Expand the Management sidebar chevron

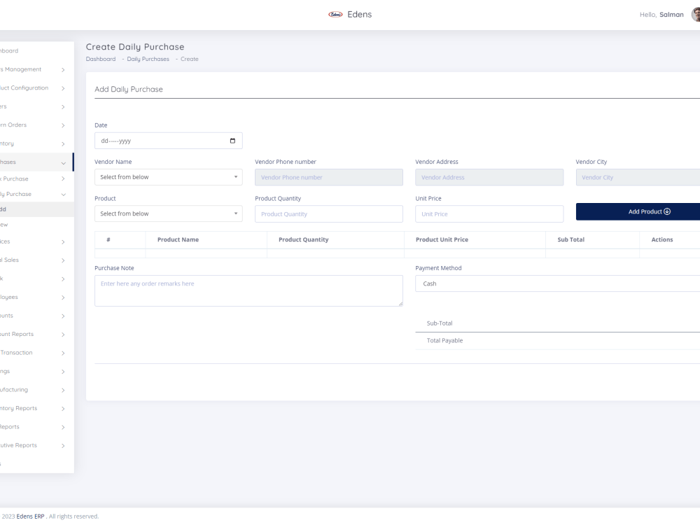tap(63, 69)
